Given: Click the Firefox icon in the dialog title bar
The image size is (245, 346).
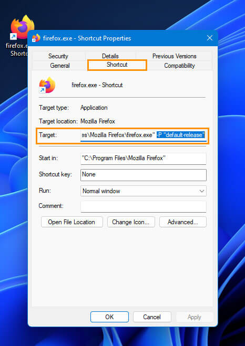Looking at the screenshot, I should pyautogui.click(x=36, y=38).
